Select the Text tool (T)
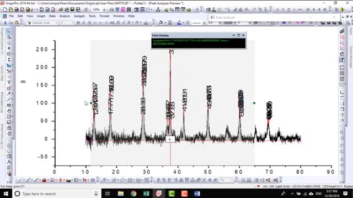Image resolution: width=353 pixels, height=198 pixels. coord(9,82)
